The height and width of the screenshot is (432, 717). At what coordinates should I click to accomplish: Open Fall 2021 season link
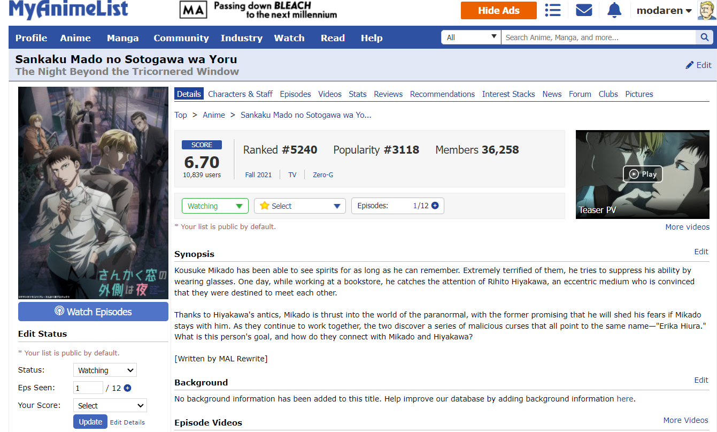pos(258,175)
